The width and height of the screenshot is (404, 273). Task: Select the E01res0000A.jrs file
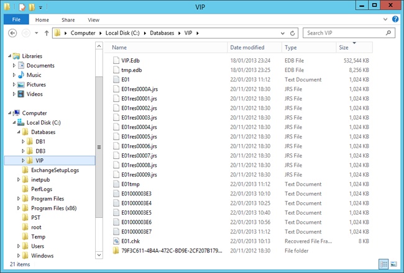pyautogui.click(x=139, y=89)
